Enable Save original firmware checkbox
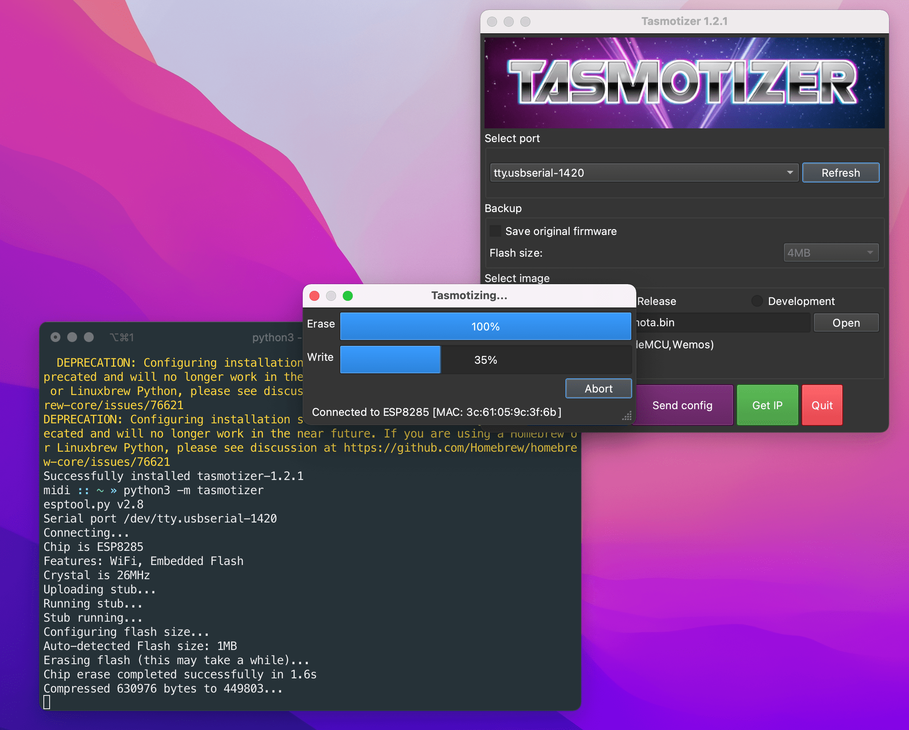 [495, 231]
